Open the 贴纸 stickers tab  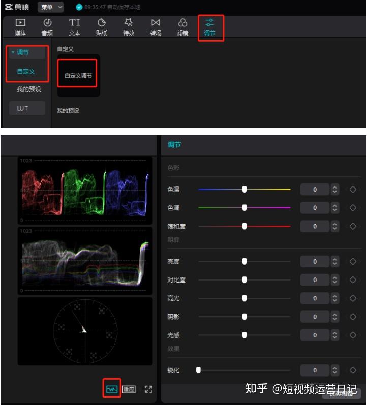(x=102, y=27)
